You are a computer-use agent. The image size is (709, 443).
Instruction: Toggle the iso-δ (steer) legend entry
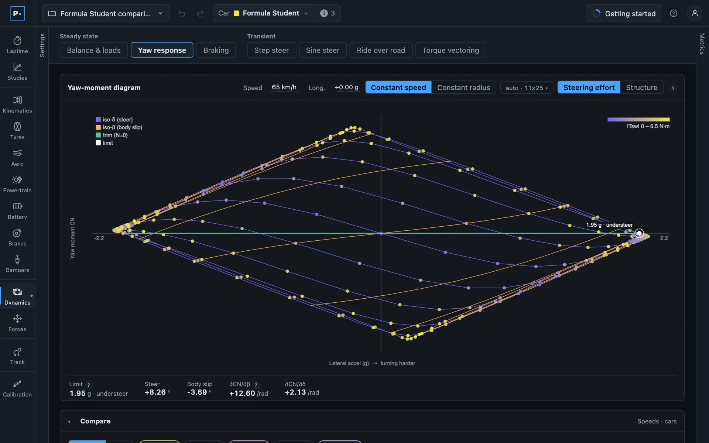pos(114,120)
